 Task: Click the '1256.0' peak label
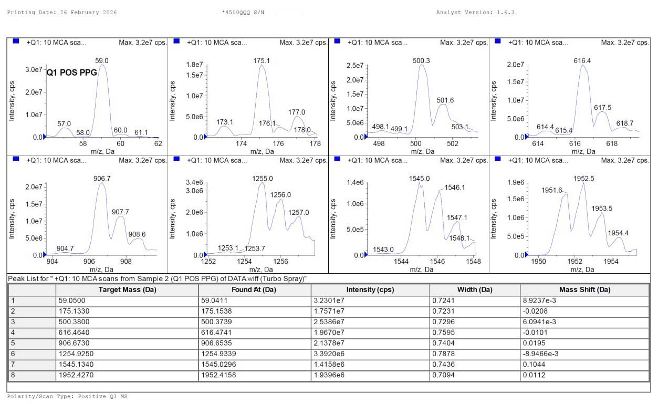(x=280, y=195)
